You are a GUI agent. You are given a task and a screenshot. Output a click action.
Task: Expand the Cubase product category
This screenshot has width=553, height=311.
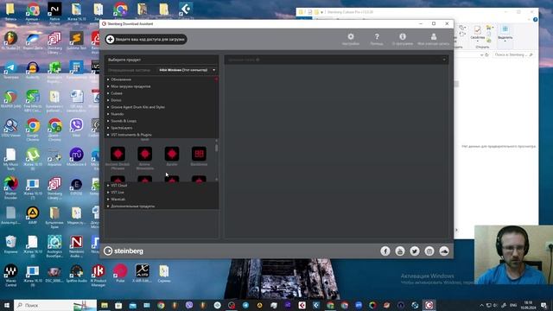coord(116,93)
